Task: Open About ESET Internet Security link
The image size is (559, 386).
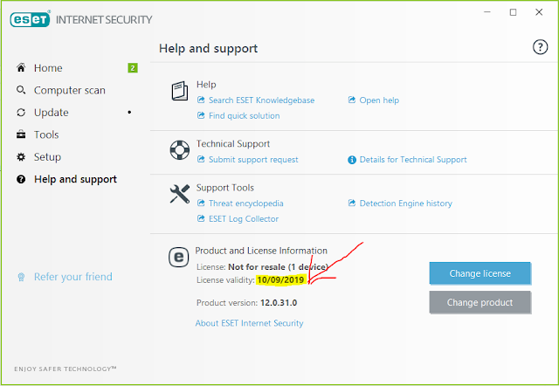Action: (249, 323)
